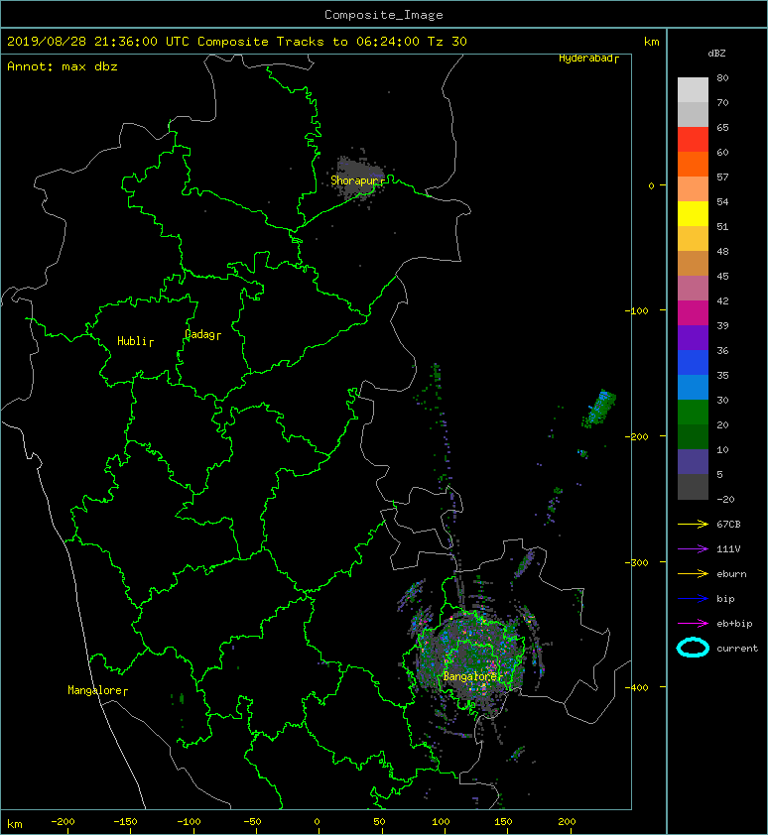Click the Gadag city label
768x835 pixels.
tap(202, 334)
